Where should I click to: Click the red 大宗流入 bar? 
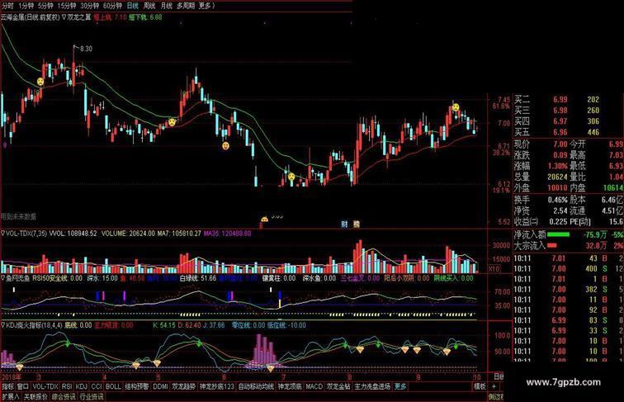552,246
